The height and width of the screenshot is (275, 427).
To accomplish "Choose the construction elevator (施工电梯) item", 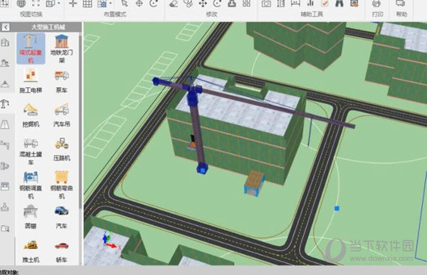I will [31, 81].
